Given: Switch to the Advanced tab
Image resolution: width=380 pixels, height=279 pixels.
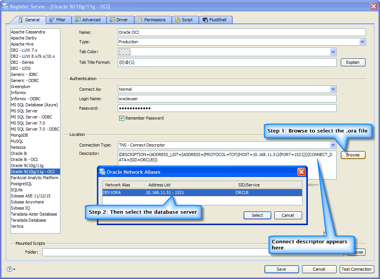Looking at the screenshot, I should point(89,20).
